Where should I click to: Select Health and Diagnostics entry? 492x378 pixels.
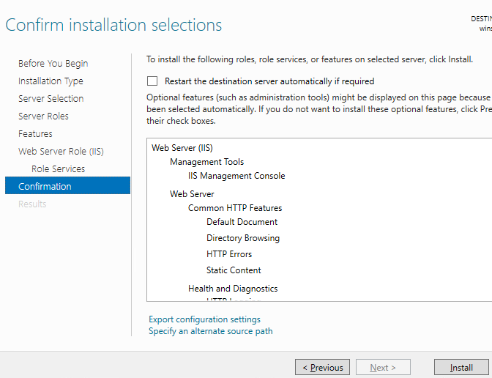tap(232, 289)
